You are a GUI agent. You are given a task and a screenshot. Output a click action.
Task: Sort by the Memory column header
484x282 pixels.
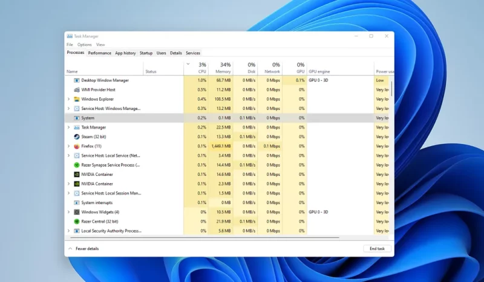pyautogui.click(x=221, y=68)
